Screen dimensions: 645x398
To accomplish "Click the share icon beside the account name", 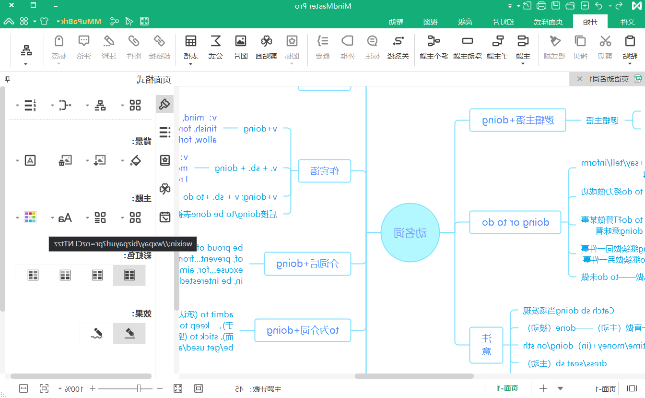I will tap(114, 21).
